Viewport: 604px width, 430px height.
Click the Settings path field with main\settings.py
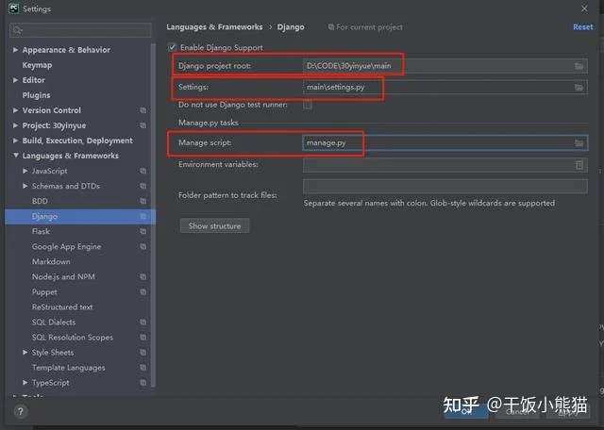click(445, 87)
